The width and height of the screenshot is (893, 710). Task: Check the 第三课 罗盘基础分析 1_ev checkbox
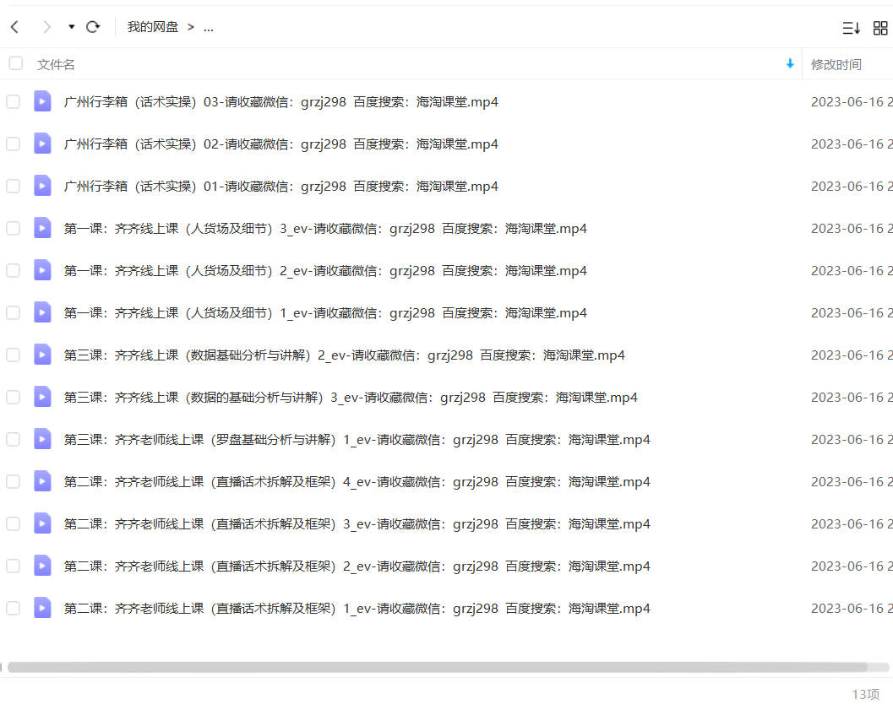click(x=14, y=439)
